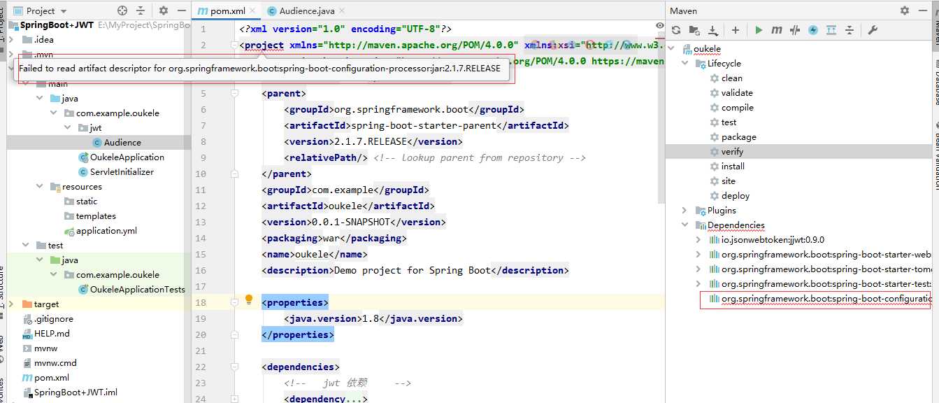The image size is (939, 403).
Task: Select the verify lifecycle goal
Action: click(x=732, y=152)
